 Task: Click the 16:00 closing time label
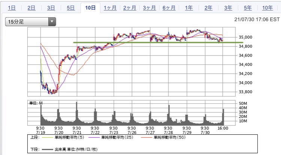(x=223, y=128)
